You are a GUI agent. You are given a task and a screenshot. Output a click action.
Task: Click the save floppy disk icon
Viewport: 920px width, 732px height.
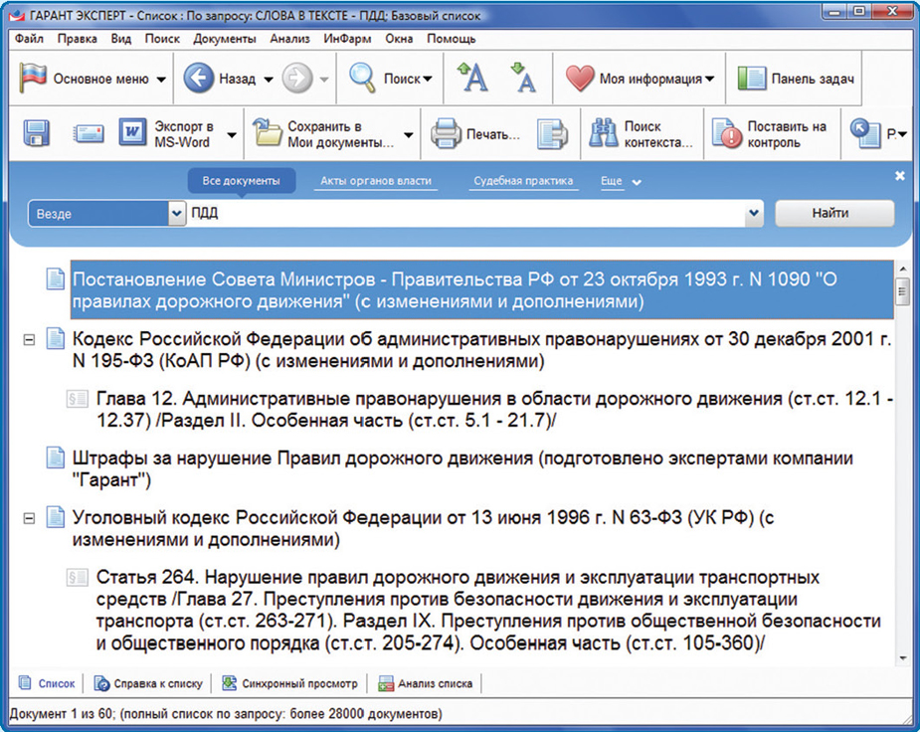(37, 133)
